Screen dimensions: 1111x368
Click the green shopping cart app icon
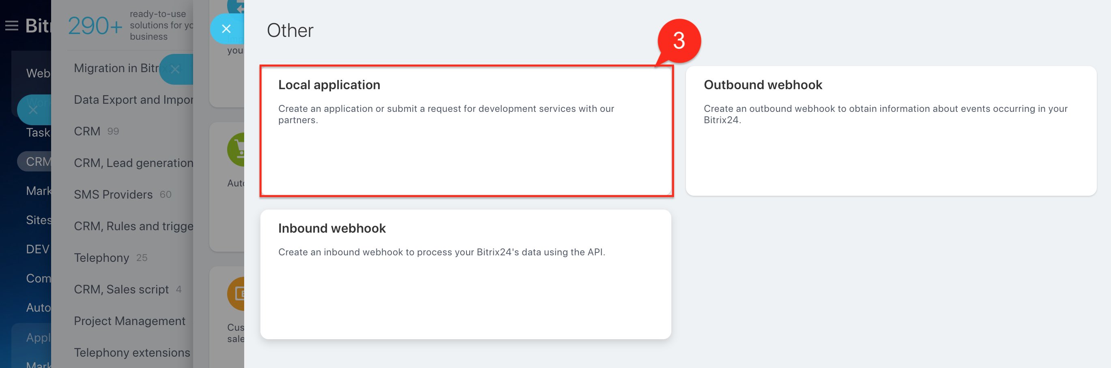pyautogui.click(x=236, y=150)
